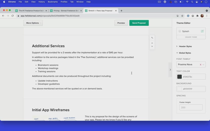Collapse the Theme Editor side panel
The height and width of the screenshot is (131, 210).
tap(170, 70)
